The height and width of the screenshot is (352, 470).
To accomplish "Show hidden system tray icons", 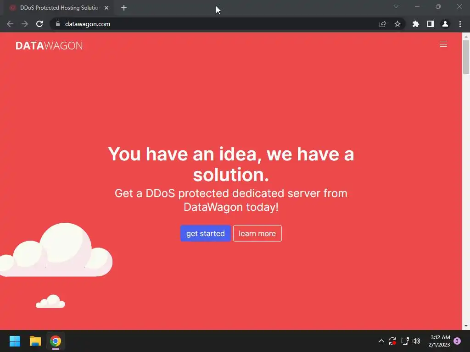I will click(x=381, y=341).
